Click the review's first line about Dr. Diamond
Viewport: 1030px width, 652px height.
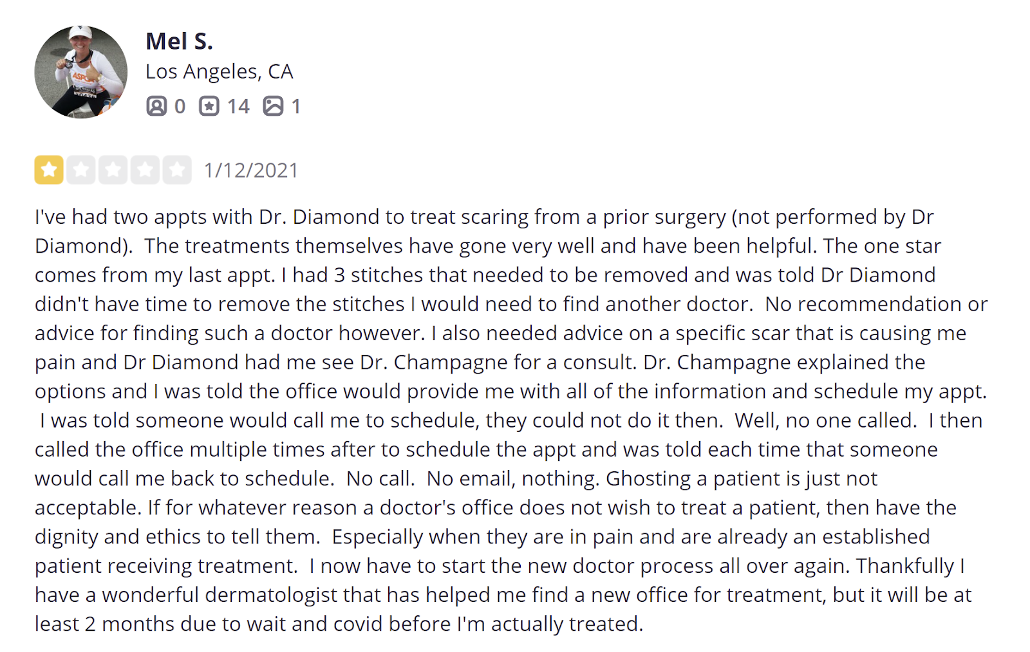pos(483,217)
